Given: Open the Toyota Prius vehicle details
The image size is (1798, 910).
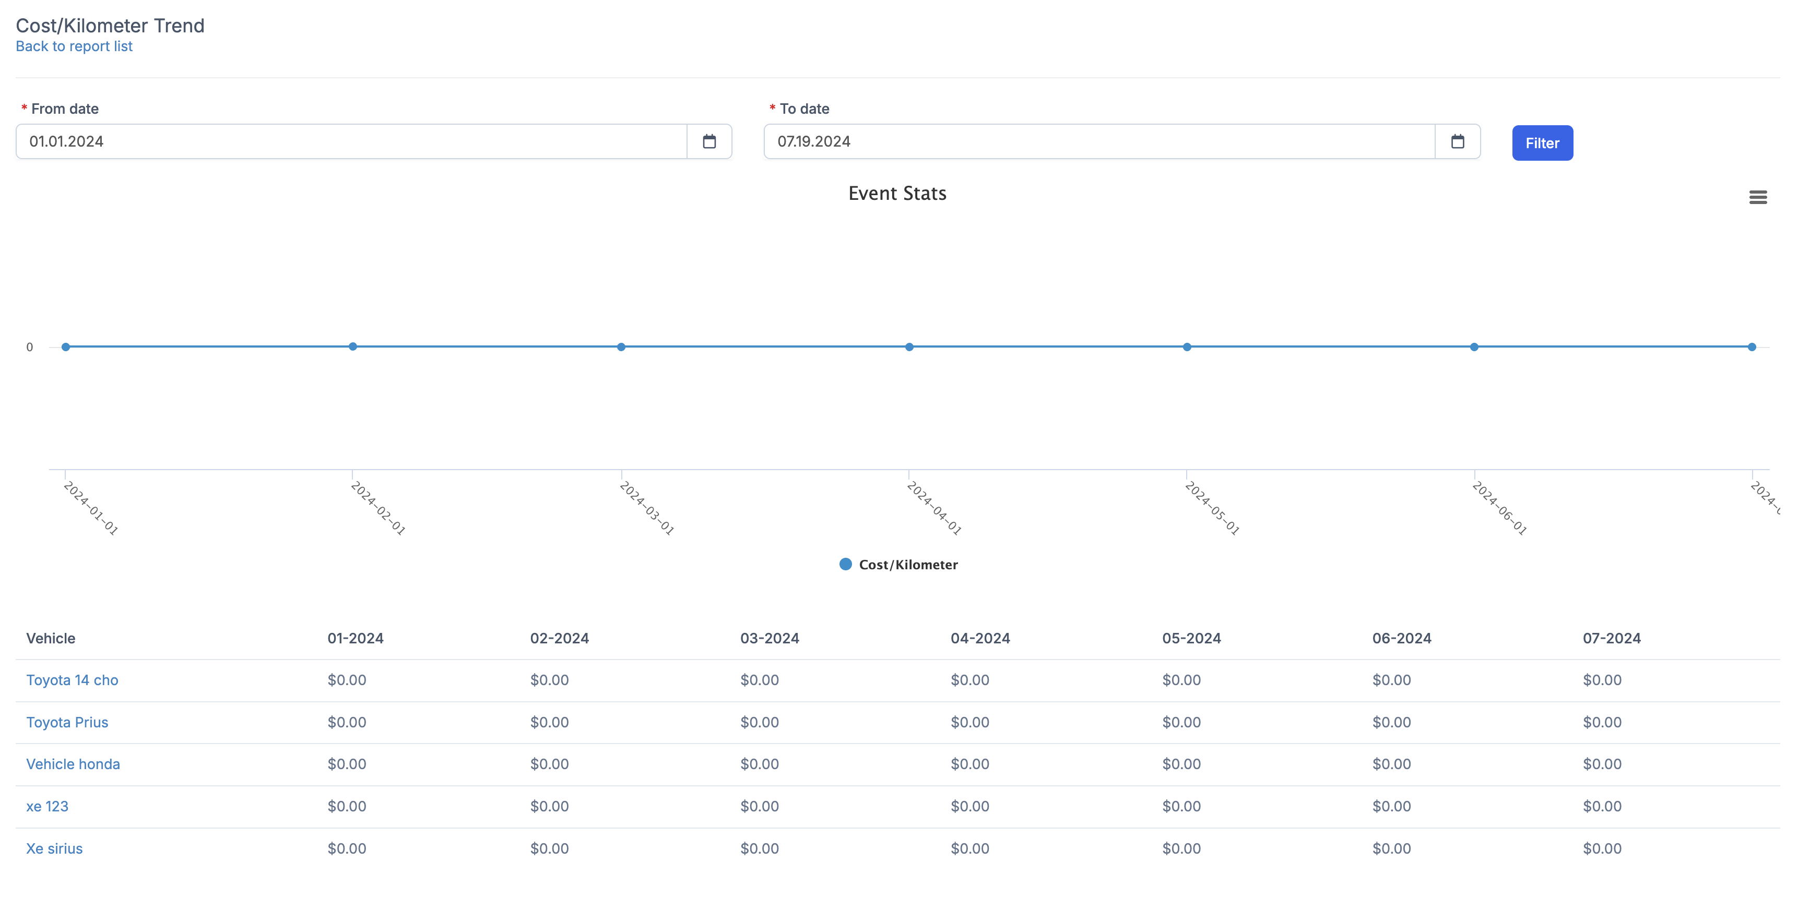Looking at the screenshot, I should pos(67,722).
